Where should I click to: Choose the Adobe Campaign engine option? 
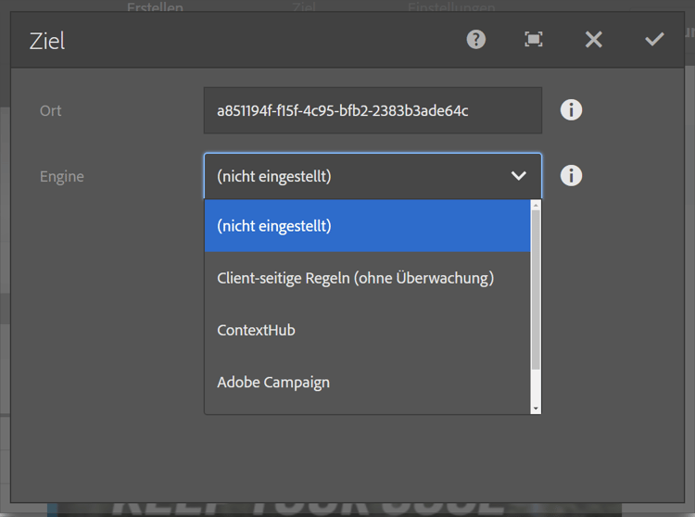point(368,382)
